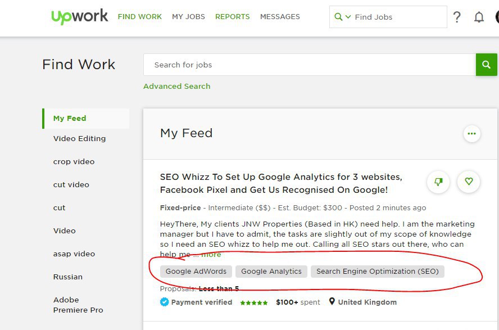Viewport: 499px width, 330px height.
Task: Click Posted 2 minutes ago text
Action: click(388, 208)
